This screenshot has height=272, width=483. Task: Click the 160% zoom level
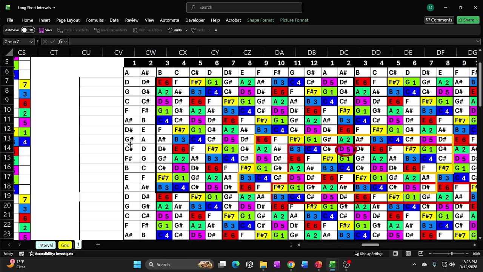click(x=476, y=254)
